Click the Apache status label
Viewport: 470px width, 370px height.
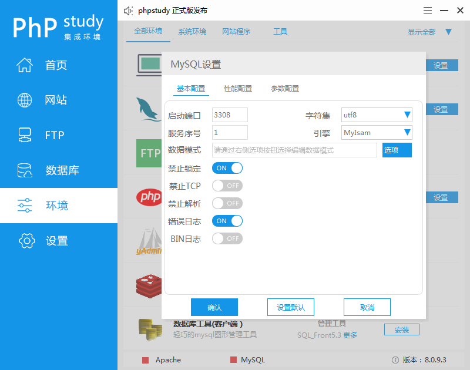click(168, 360)
